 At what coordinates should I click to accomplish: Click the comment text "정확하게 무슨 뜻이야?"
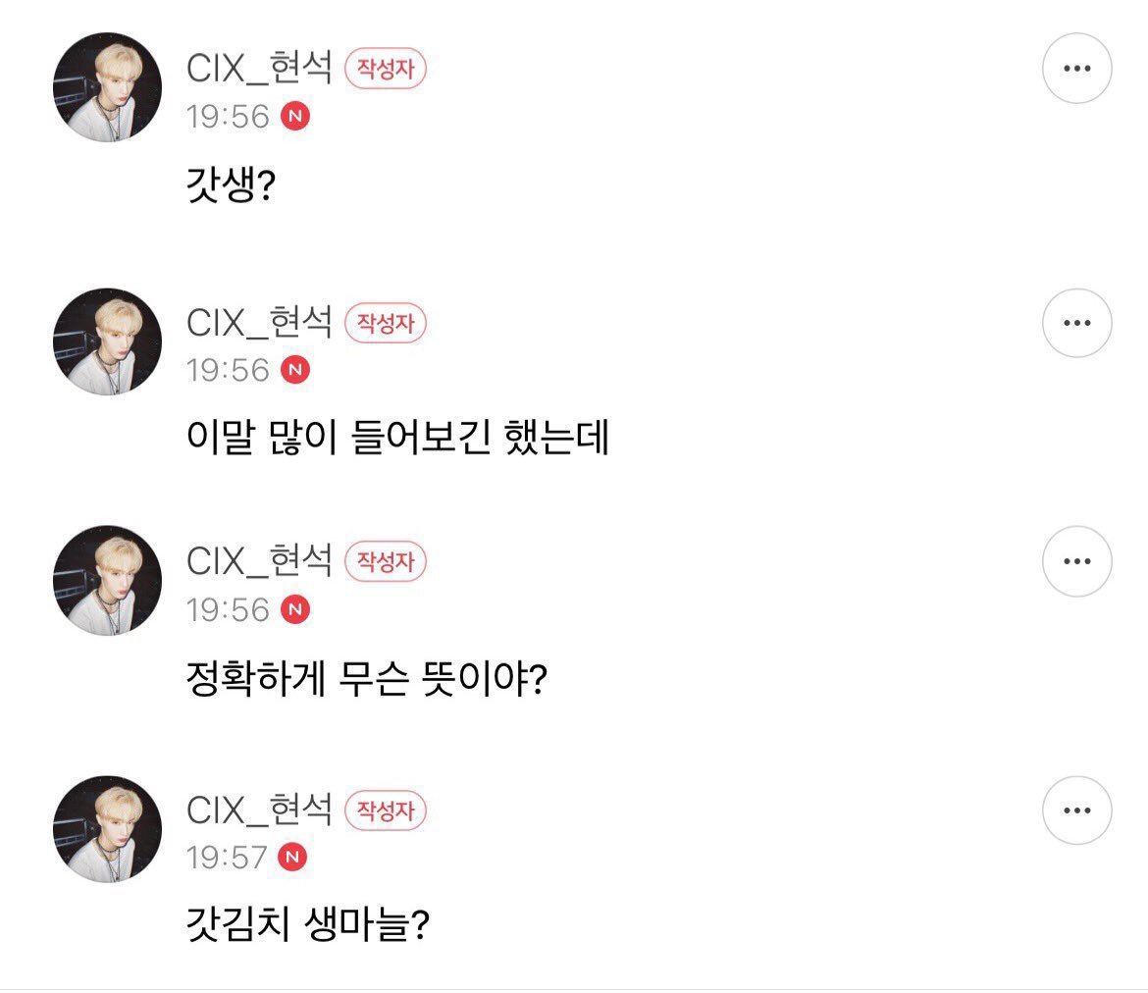[x=365, y=678]
